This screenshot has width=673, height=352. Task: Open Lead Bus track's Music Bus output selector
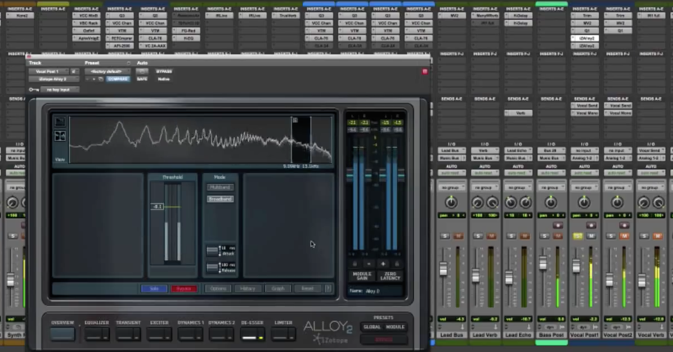tap(451, 159)
